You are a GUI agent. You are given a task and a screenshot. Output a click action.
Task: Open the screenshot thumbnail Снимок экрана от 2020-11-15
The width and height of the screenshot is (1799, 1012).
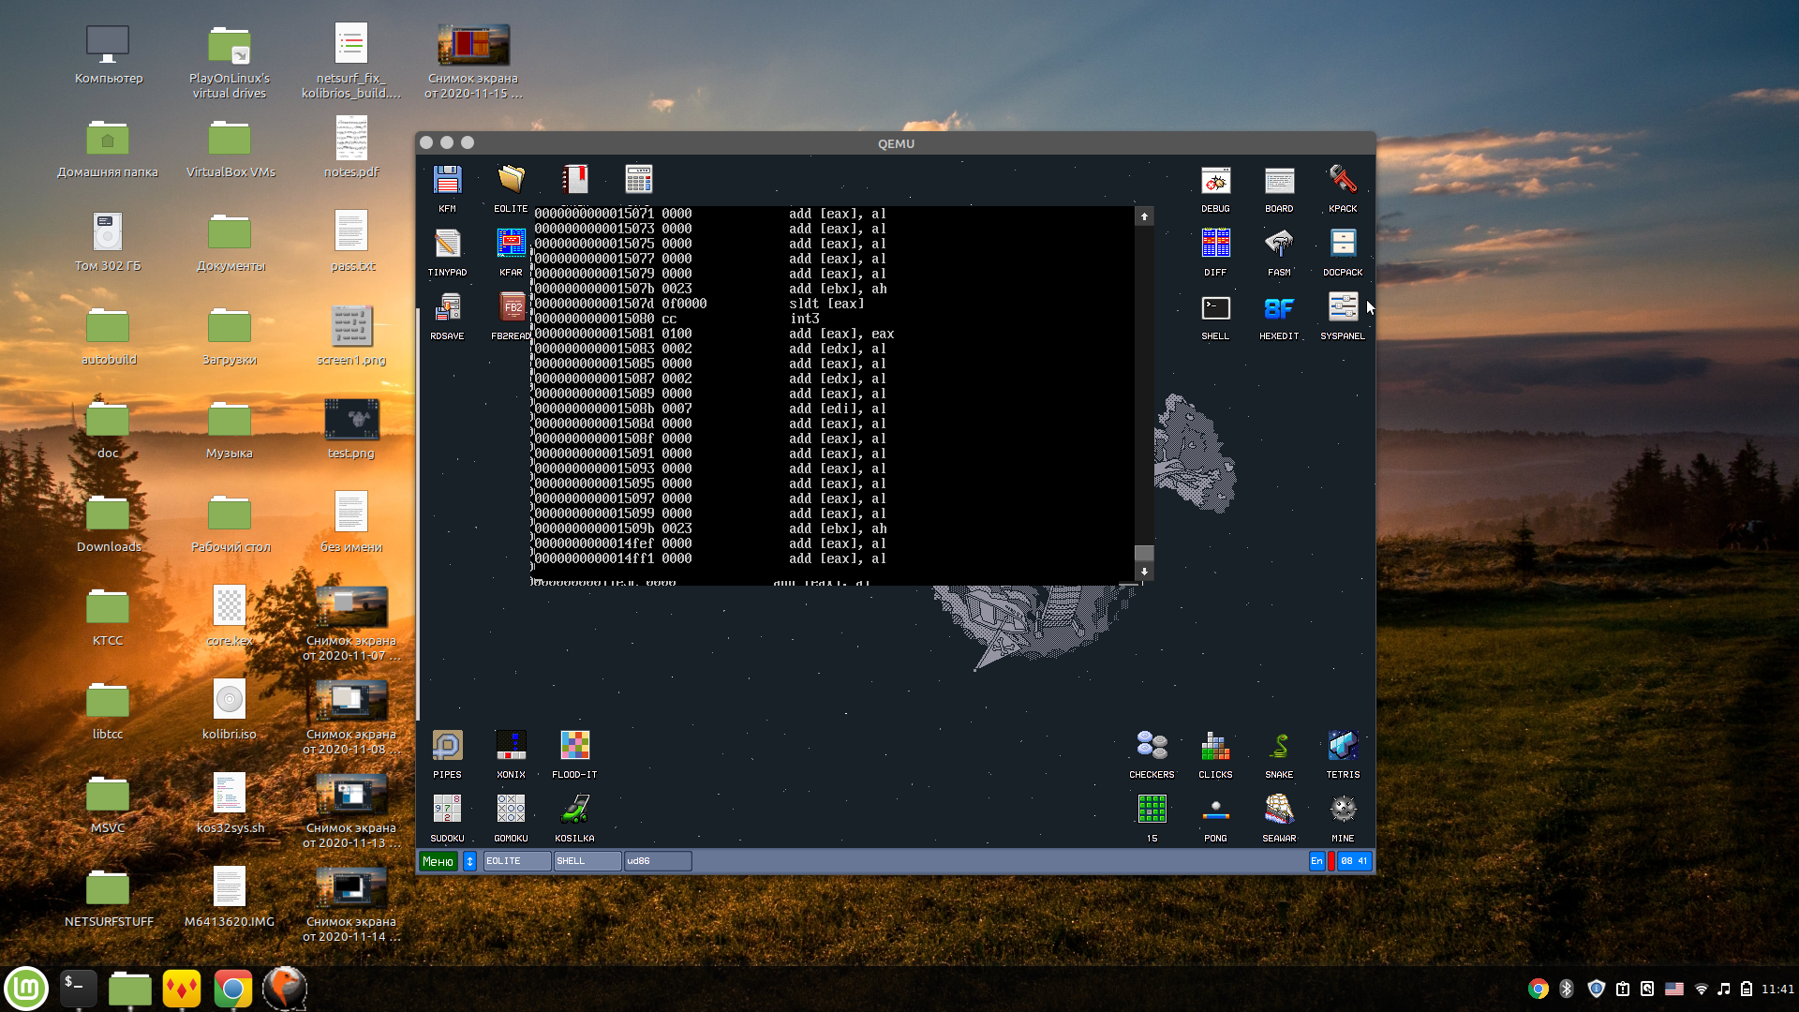473,61
